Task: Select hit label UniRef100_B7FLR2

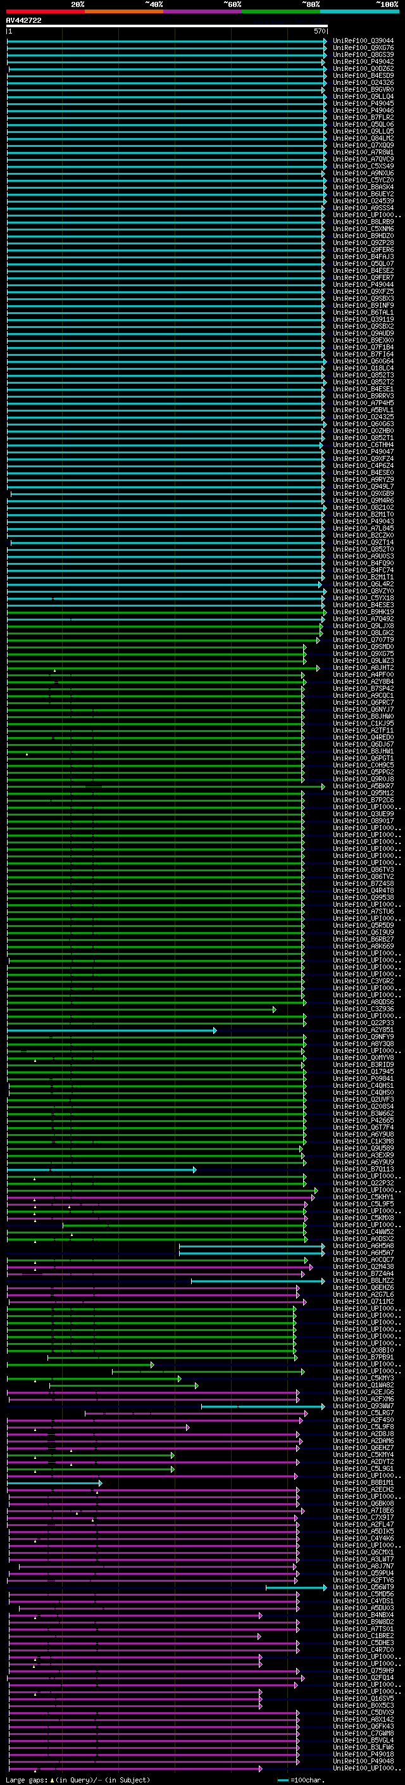Action: click(363, 117)
